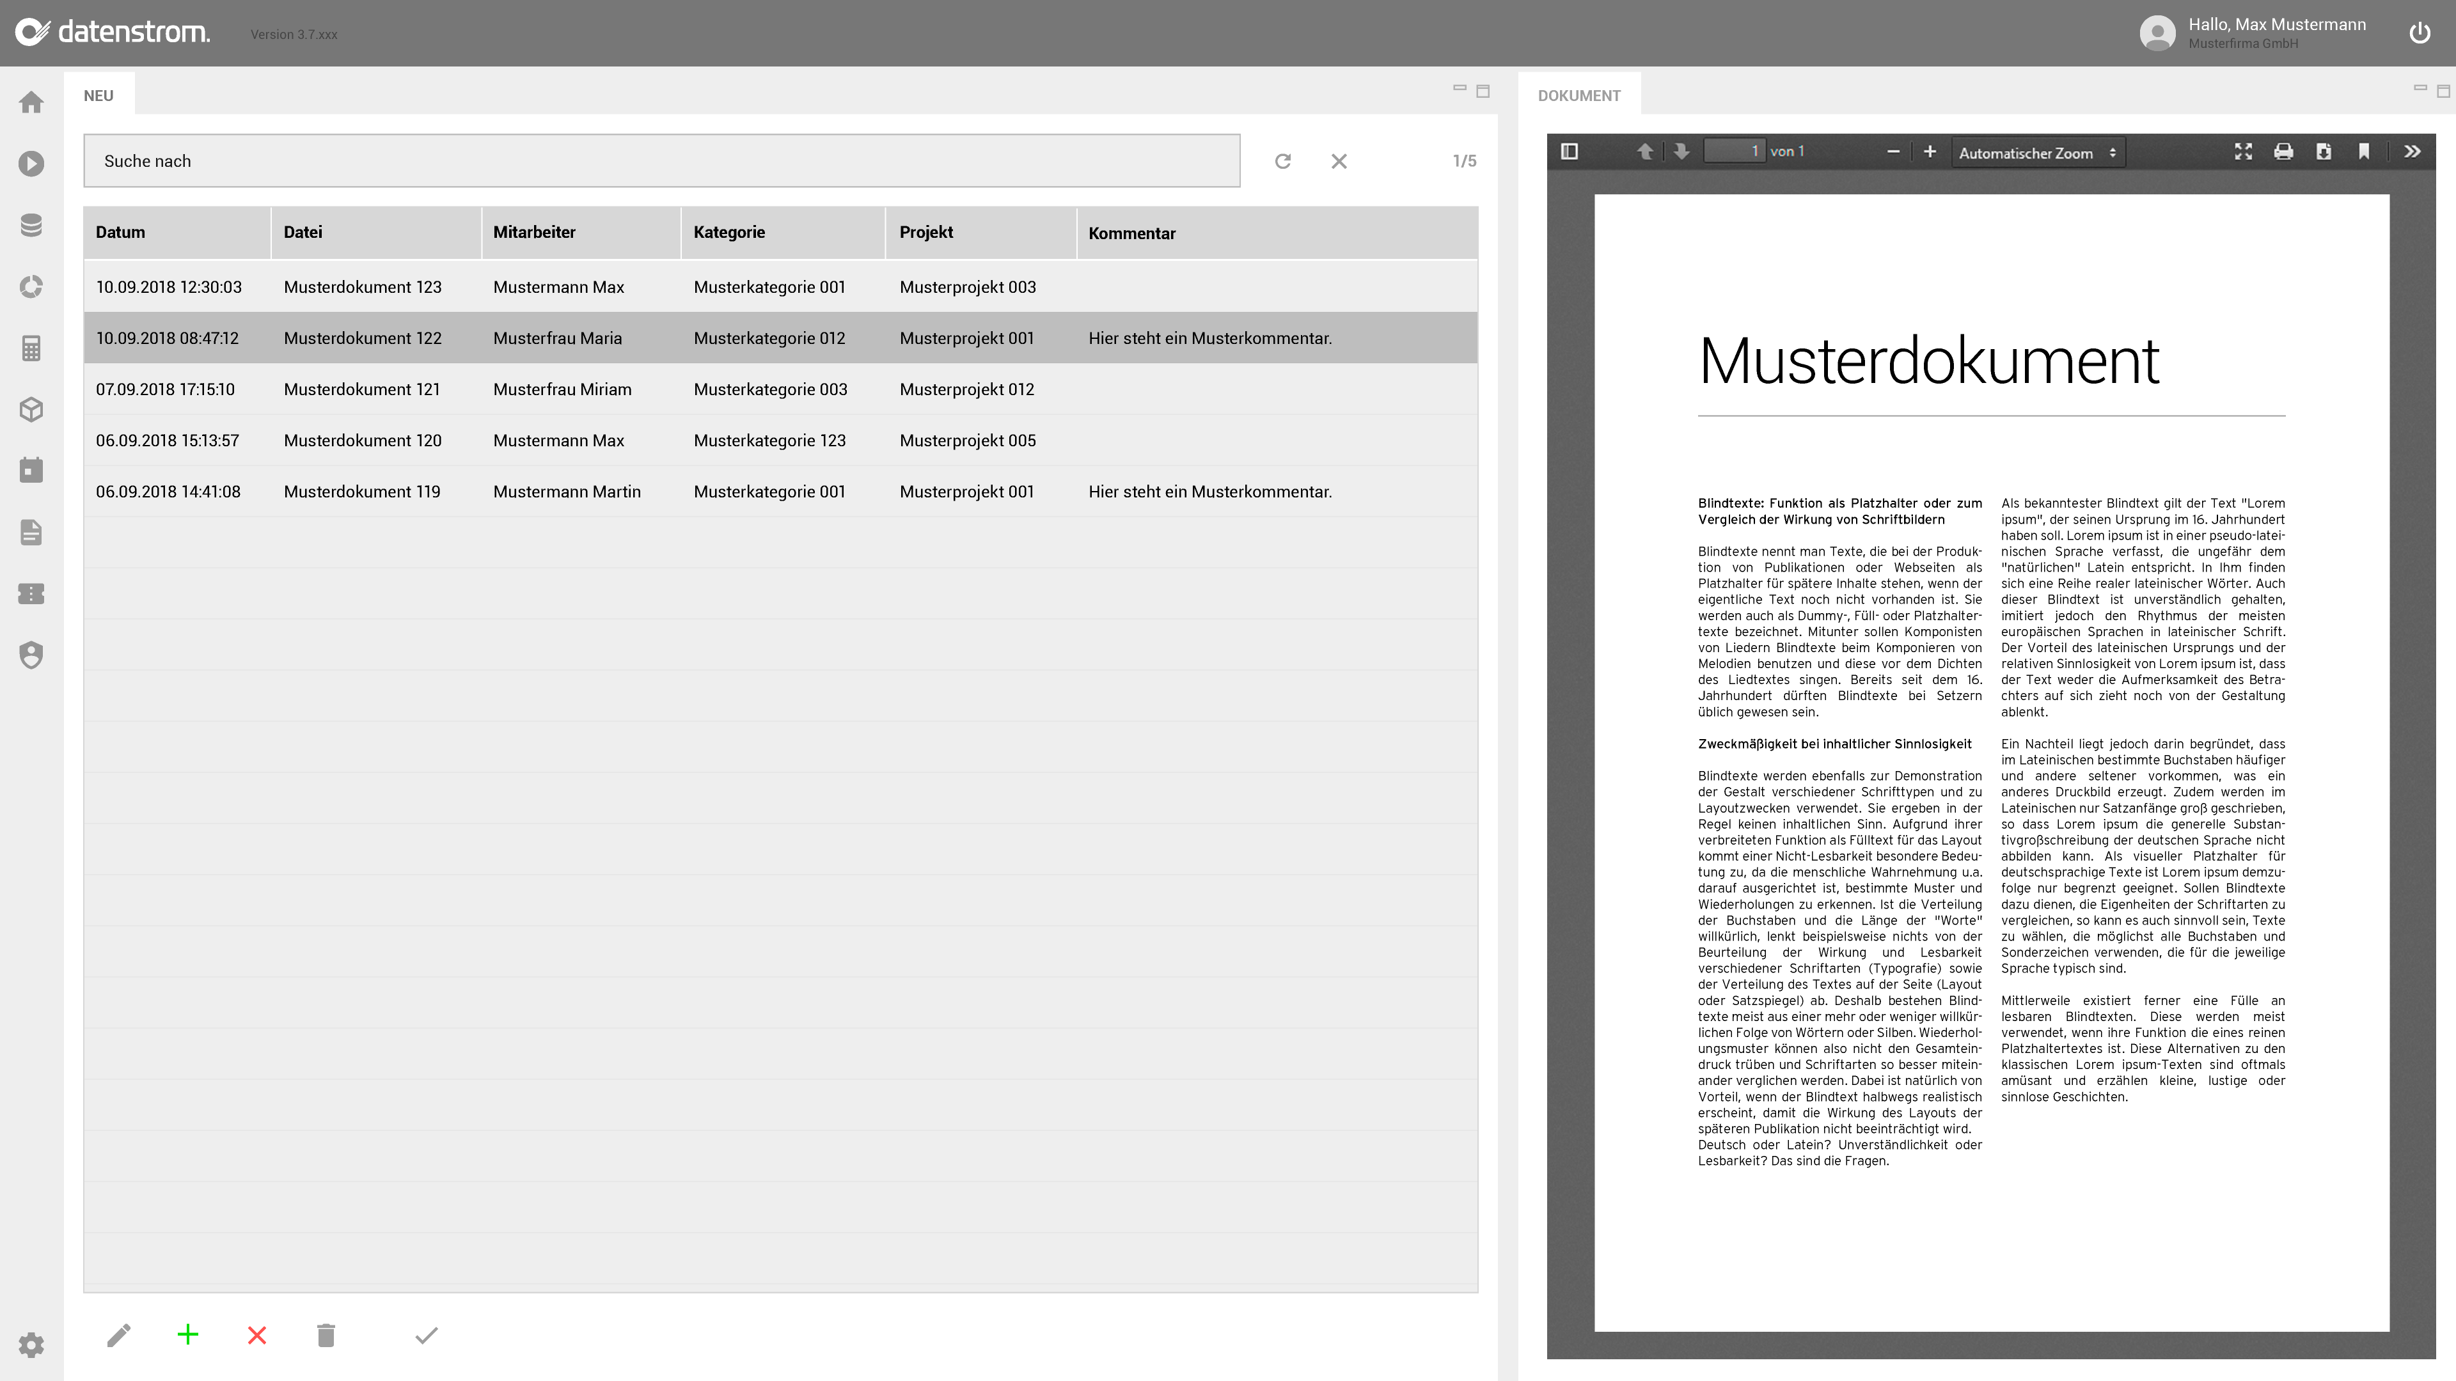Download the document with the download icon

2324,151
